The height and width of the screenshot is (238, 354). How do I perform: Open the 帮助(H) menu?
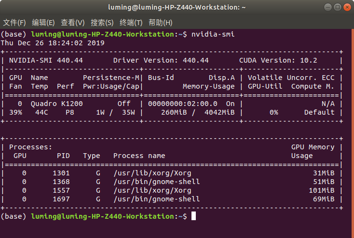pyautogui.click(x=160, y=23)
